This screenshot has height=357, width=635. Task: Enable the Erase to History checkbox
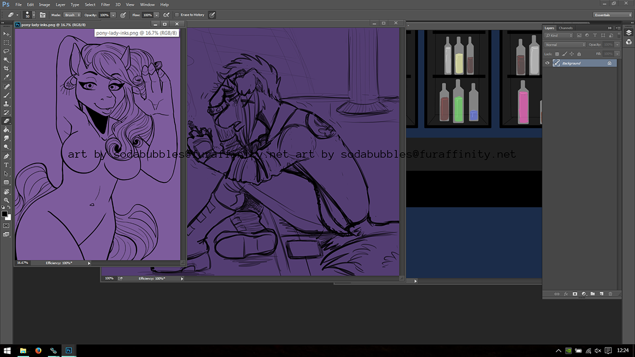[x=177, y=15]
